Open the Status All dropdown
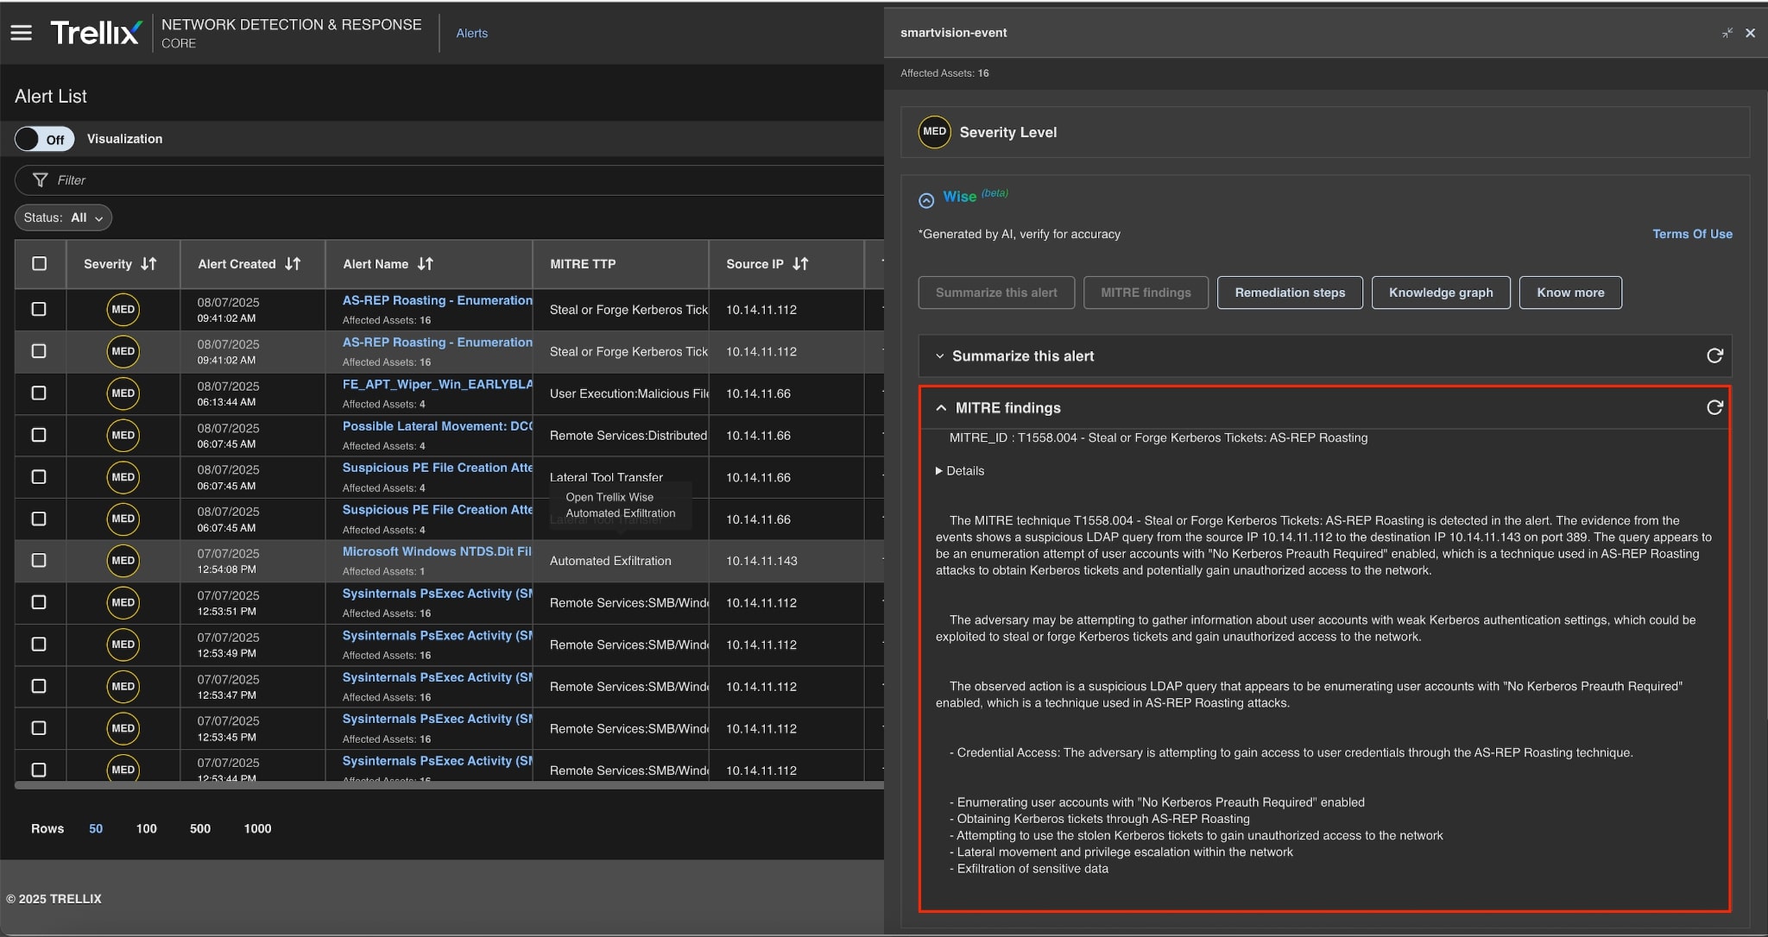Screen dimensions: 1768x937 [63, 217]
